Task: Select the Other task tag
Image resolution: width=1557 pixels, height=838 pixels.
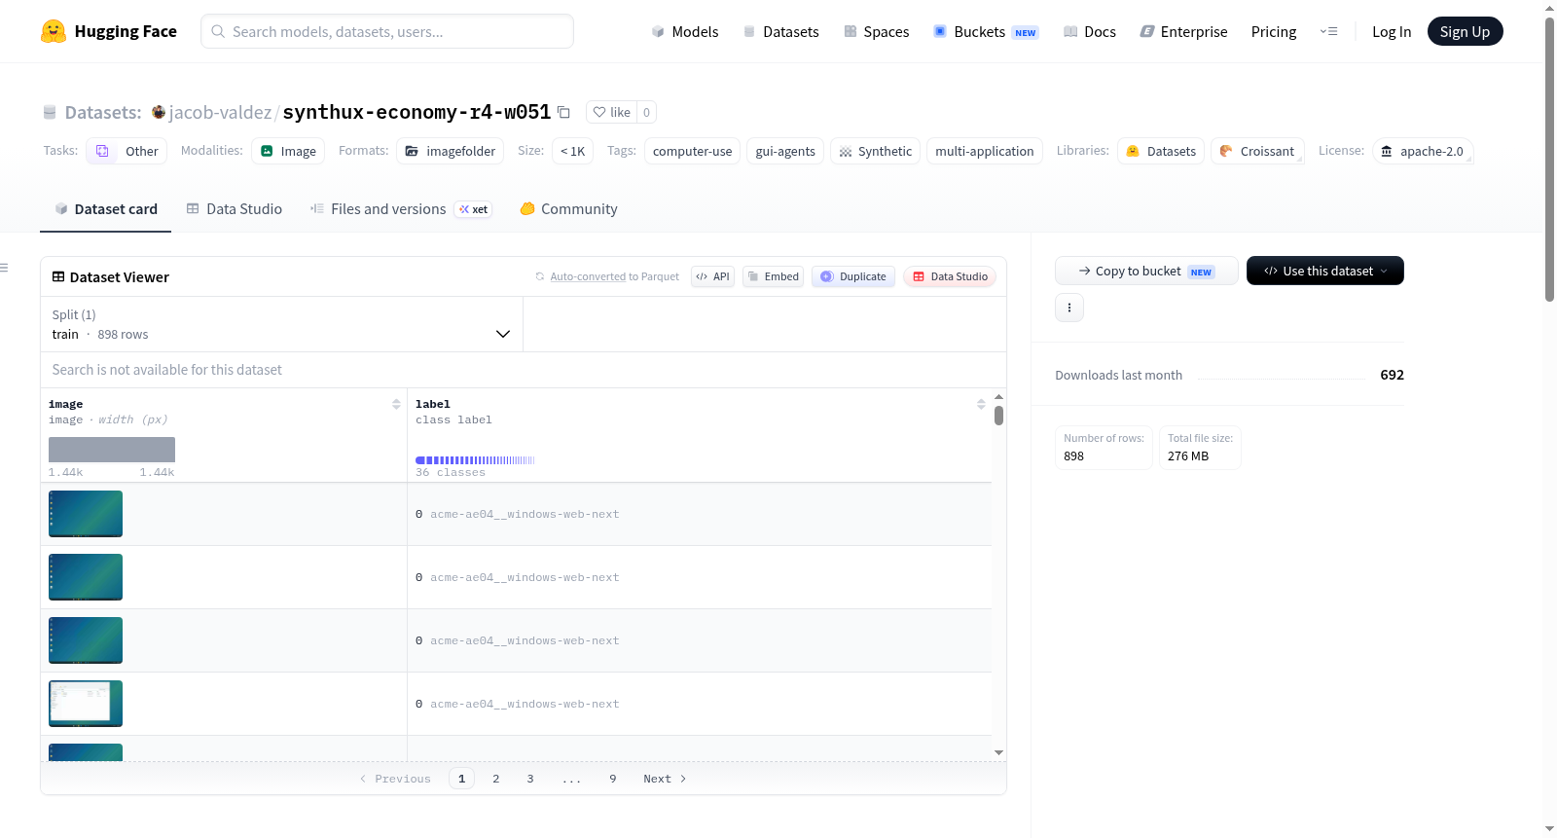Action: (x=127, y=151)
